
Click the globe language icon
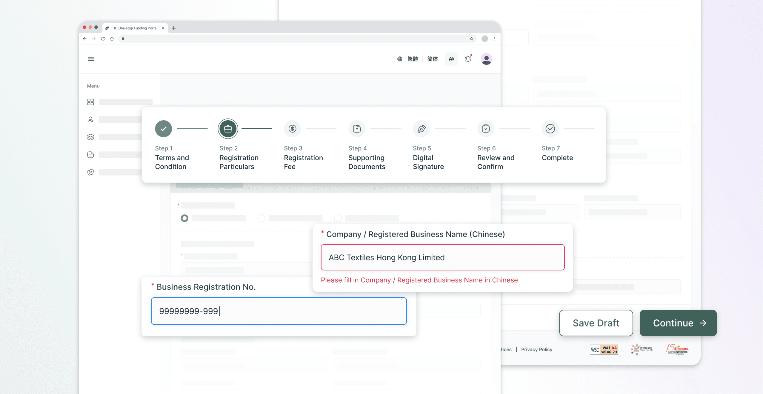[x=400, y=59]
